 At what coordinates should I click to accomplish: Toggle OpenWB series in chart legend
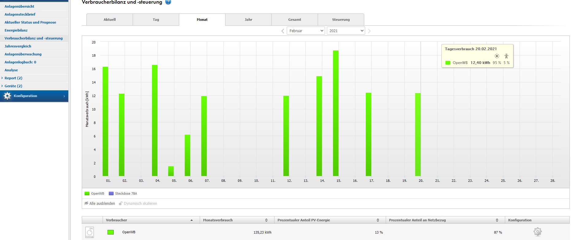click(94, 193)
